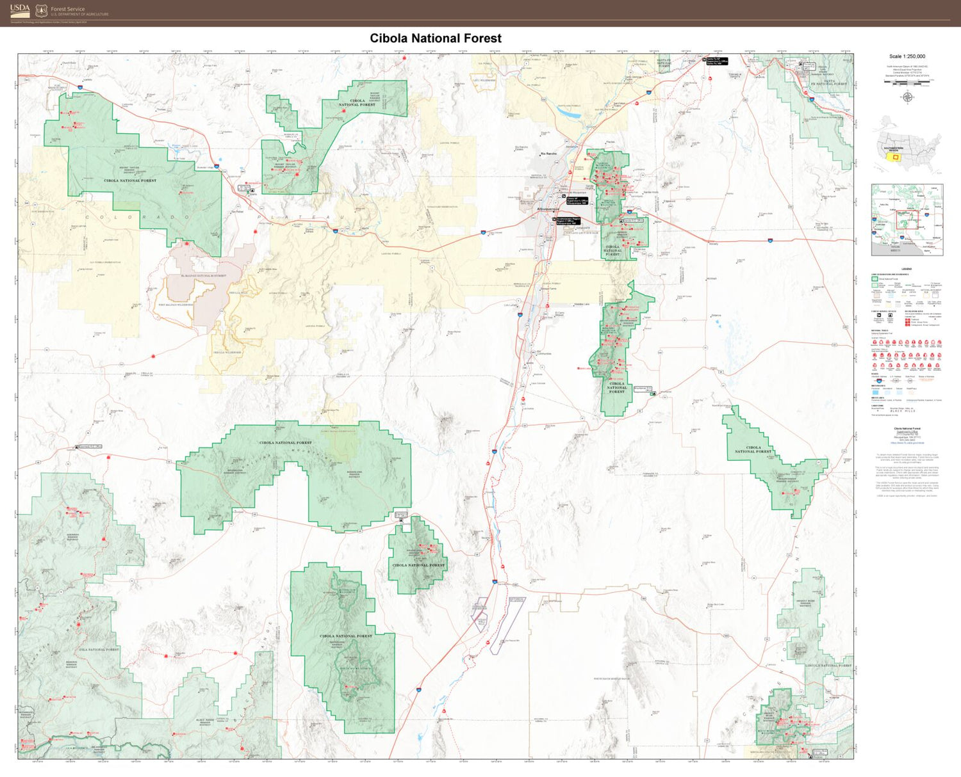The height and width of the screenshot is (777, 961).
Task: Click the Interstate Highway shield in legend
Action: (879, 381)
